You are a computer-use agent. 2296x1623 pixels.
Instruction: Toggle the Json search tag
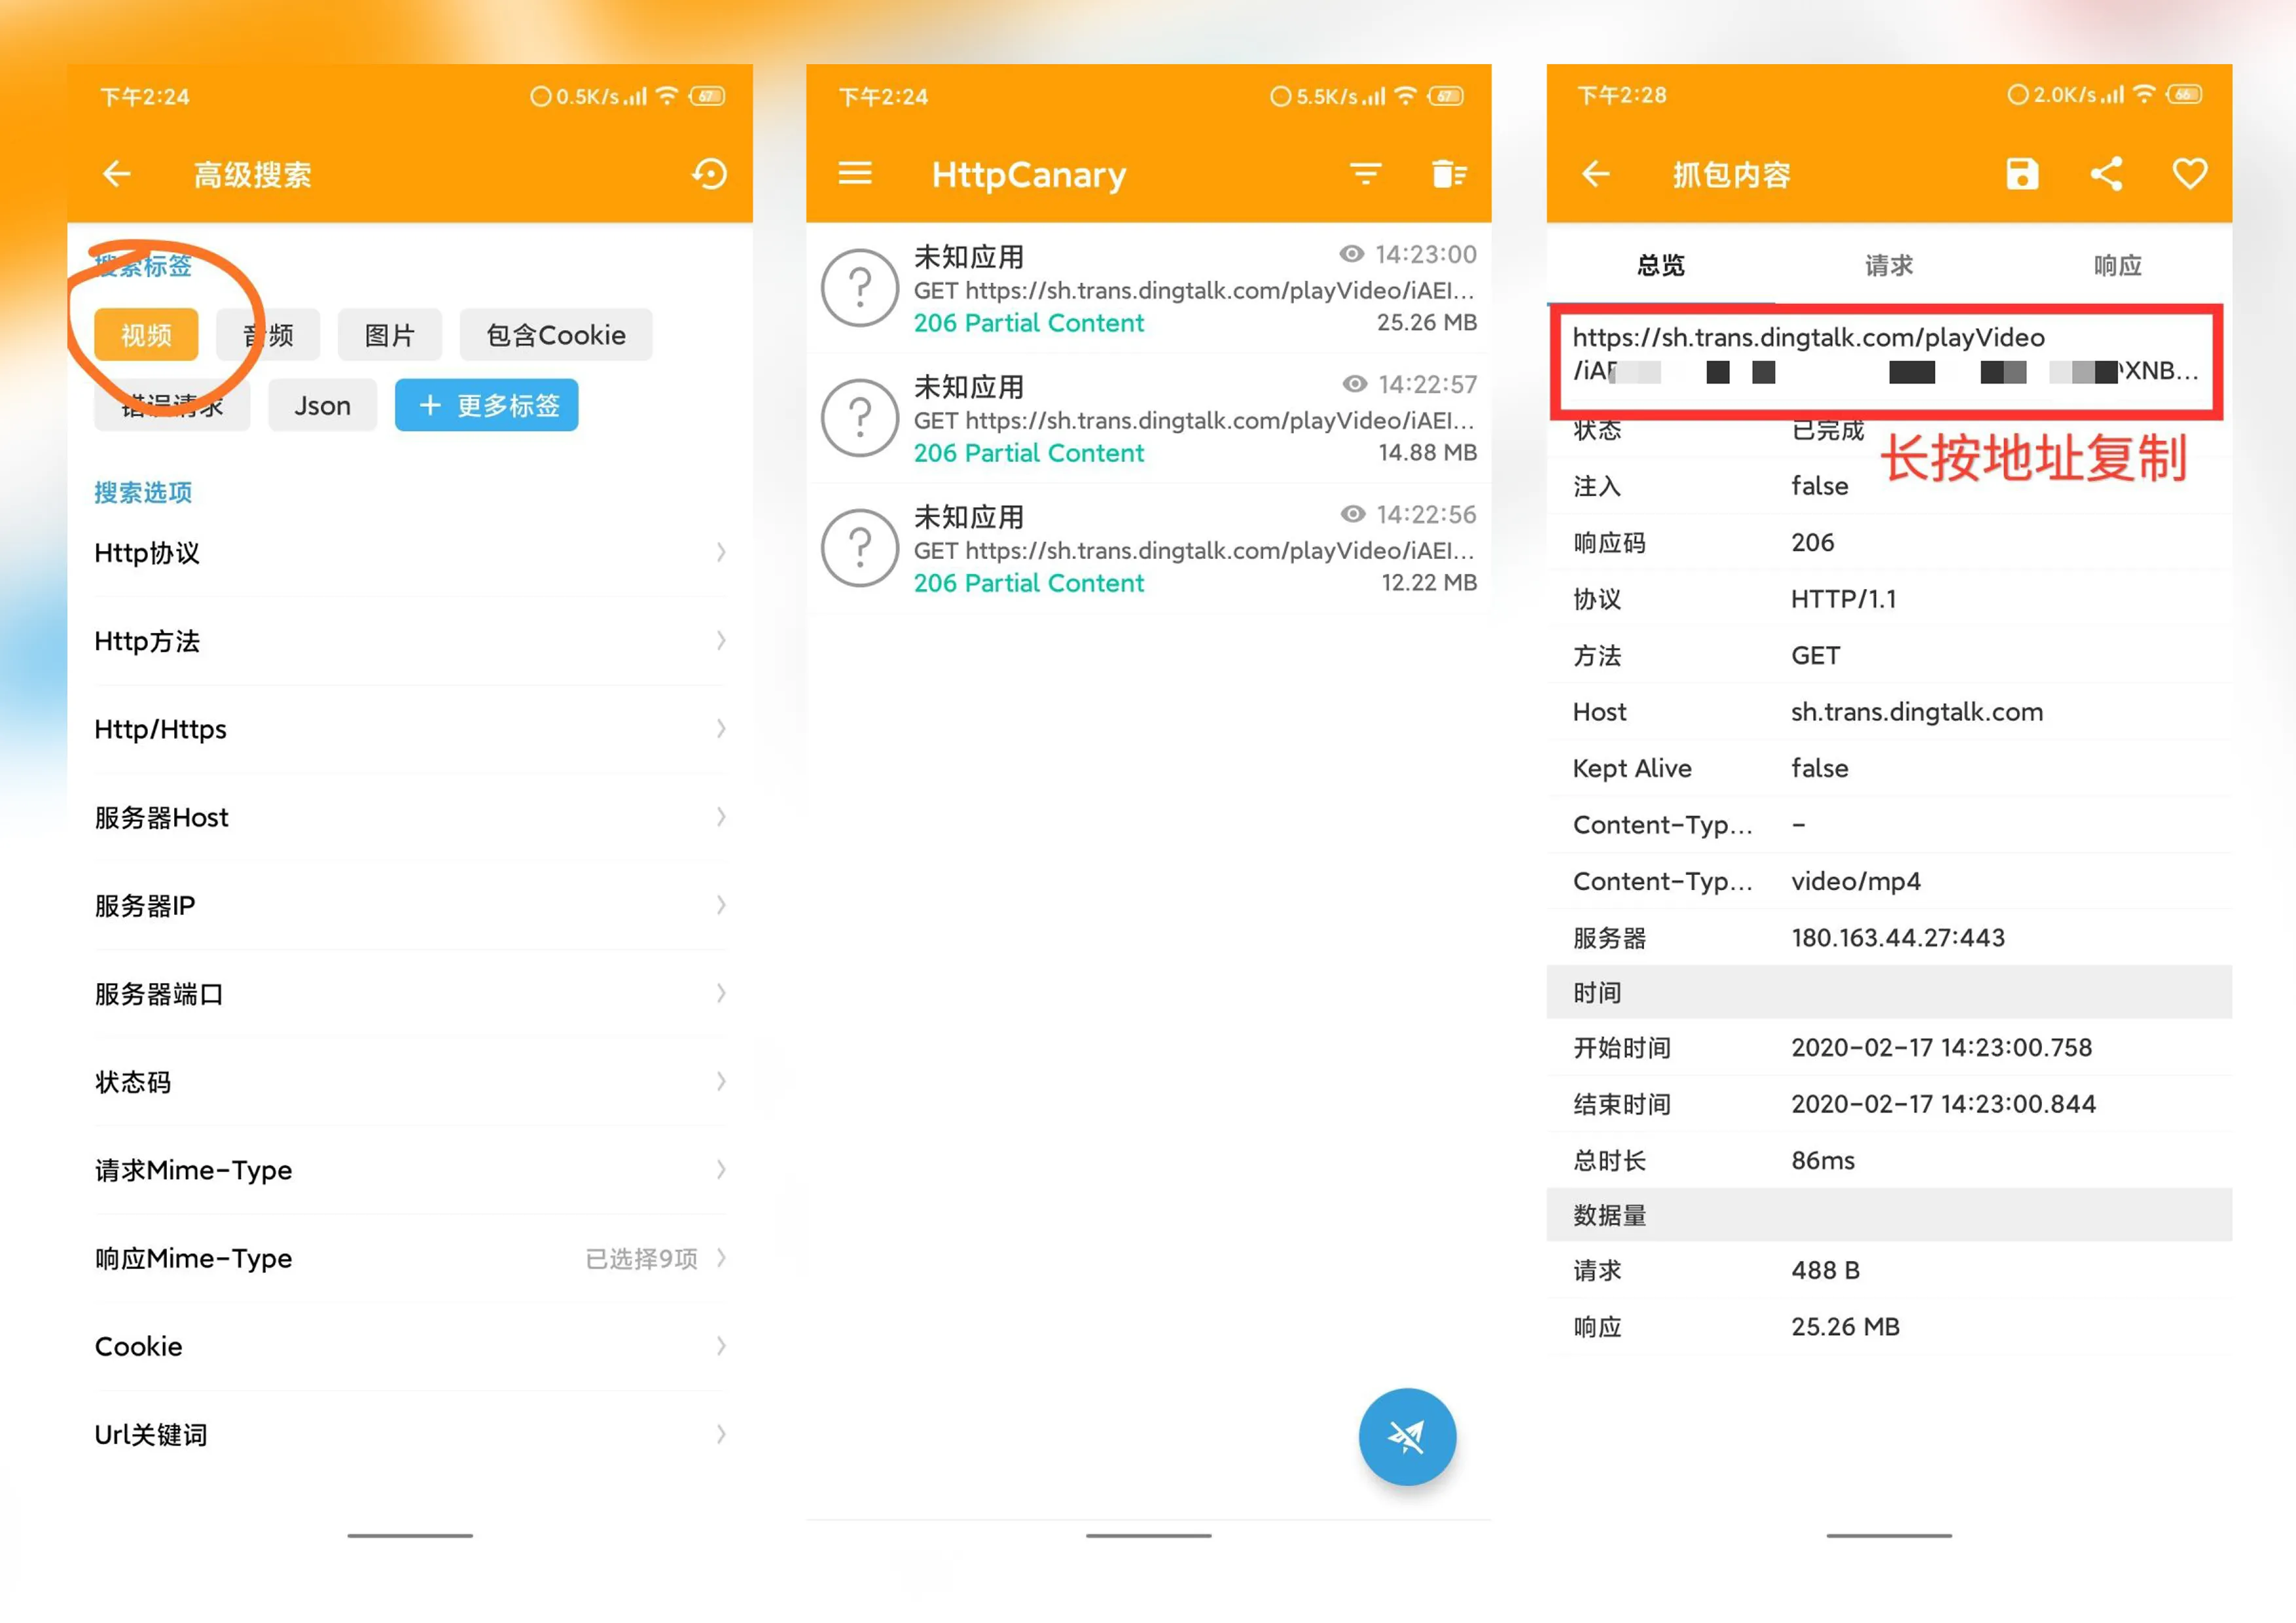[322, 405]
